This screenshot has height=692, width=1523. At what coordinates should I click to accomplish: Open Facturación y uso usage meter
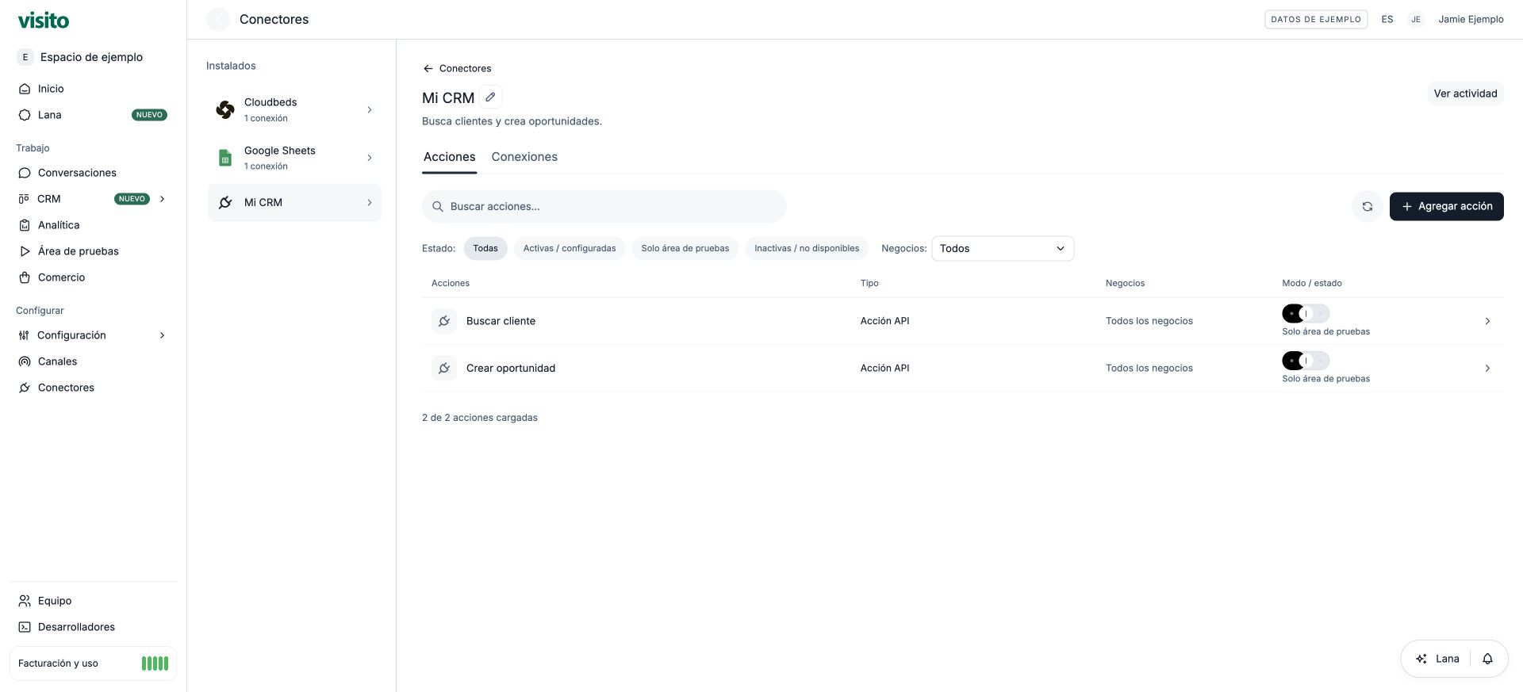pyautogui.click(x=93, y=663)
